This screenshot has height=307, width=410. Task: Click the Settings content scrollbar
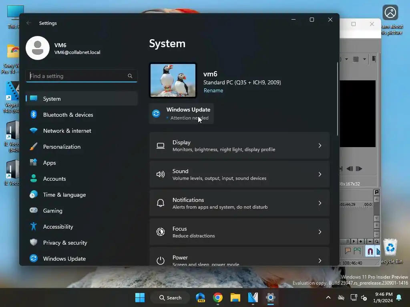point(337,99)
